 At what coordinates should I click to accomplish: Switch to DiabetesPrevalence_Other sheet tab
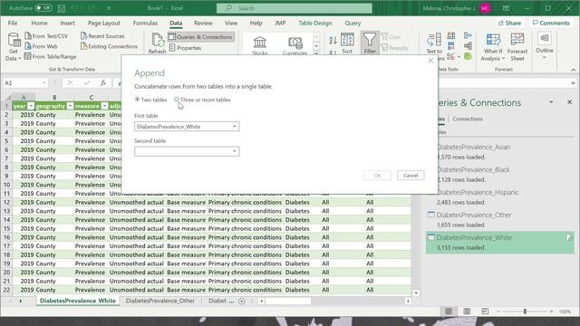pyautogui.click(x=159, y=301)
